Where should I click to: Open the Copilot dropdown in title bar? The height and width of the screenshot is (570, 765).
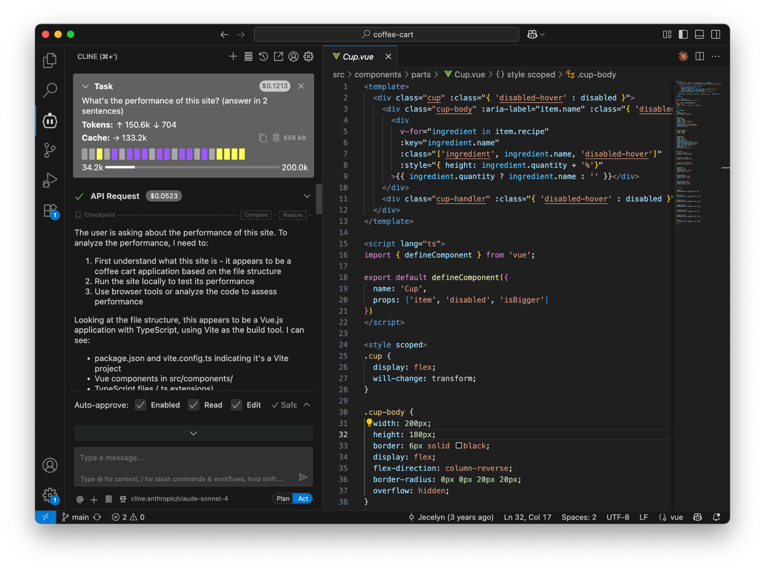(536, 34)
